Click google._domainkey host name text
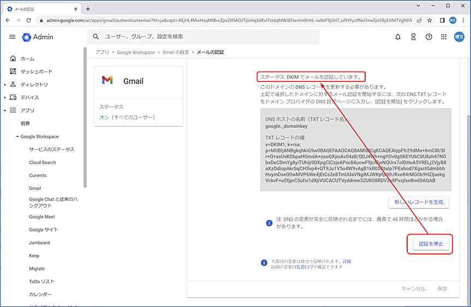The height and width of the screenshot is (307, 471). pos(287,126)
